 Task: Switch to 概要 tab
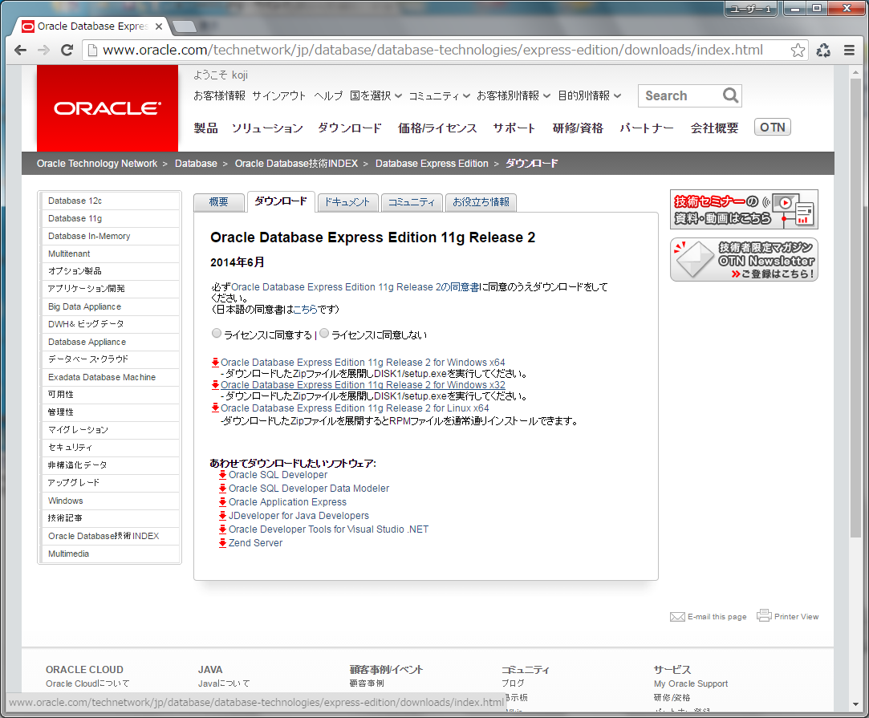point(218,202)
